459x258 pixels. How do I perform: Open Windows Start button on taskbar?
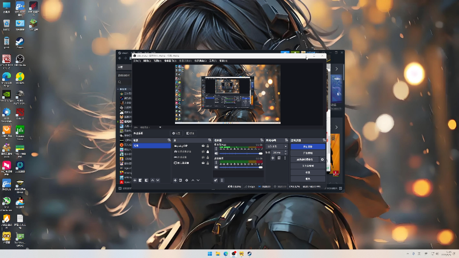click(209, 253)
